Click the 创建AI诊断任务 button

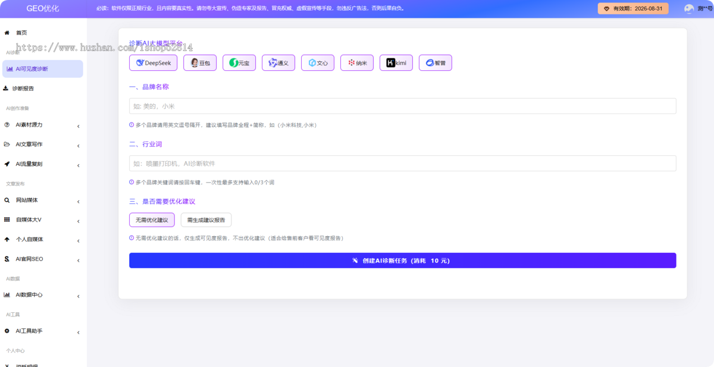pyautogui.click(x=402, y=261)
